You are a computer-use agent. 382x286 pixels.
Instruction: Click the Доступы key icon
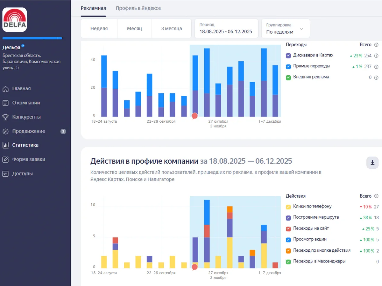(x=5, y=174)
